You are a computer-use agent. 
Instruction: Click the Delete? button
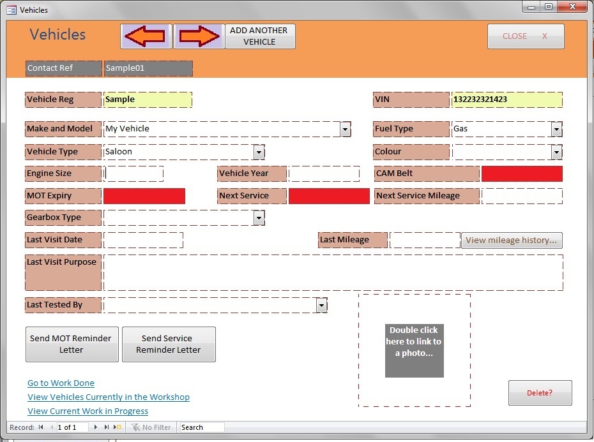tap(540, 393)
